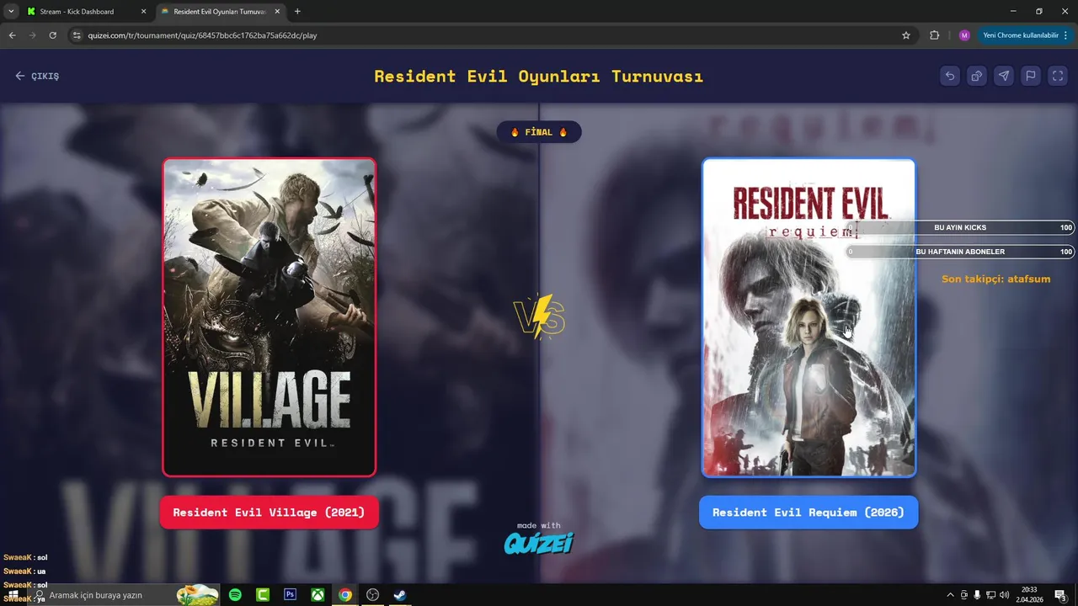Open network status tray icon
1078x606 pixels.
tap(990, 595)
